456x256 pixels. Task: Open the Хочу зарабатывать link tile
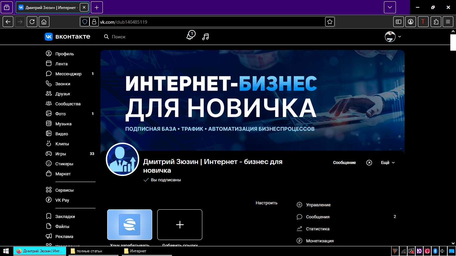130,225
